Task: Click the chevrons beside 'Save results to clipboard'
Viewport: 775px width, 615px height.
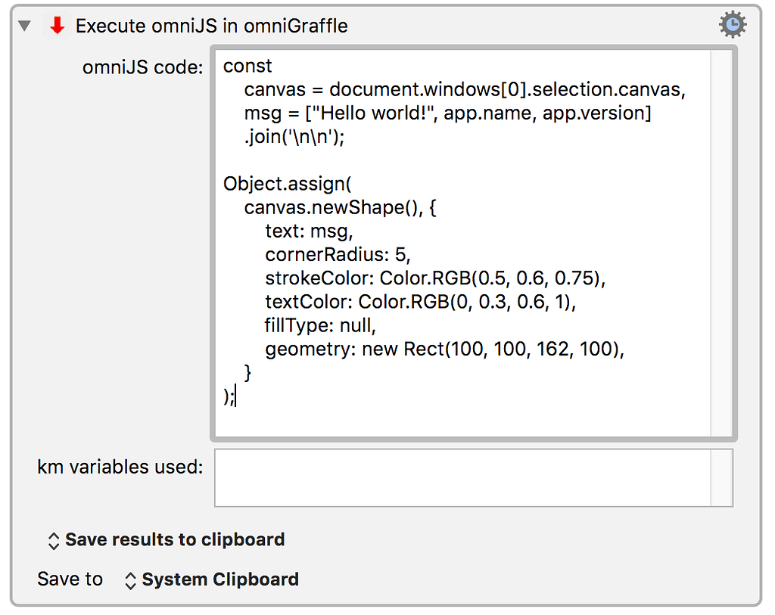Action: [x=53, y=540]
